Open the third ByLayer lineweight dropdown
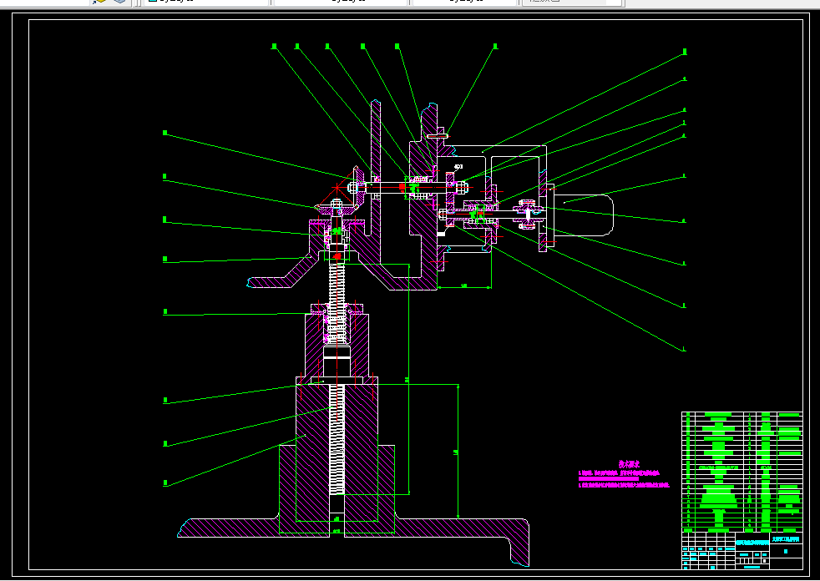820x581 pixels. point(463,2)
